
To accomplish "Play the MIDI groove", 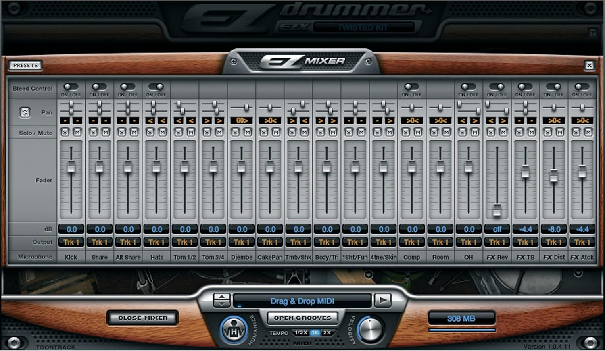I will click(x=383, y=300).
